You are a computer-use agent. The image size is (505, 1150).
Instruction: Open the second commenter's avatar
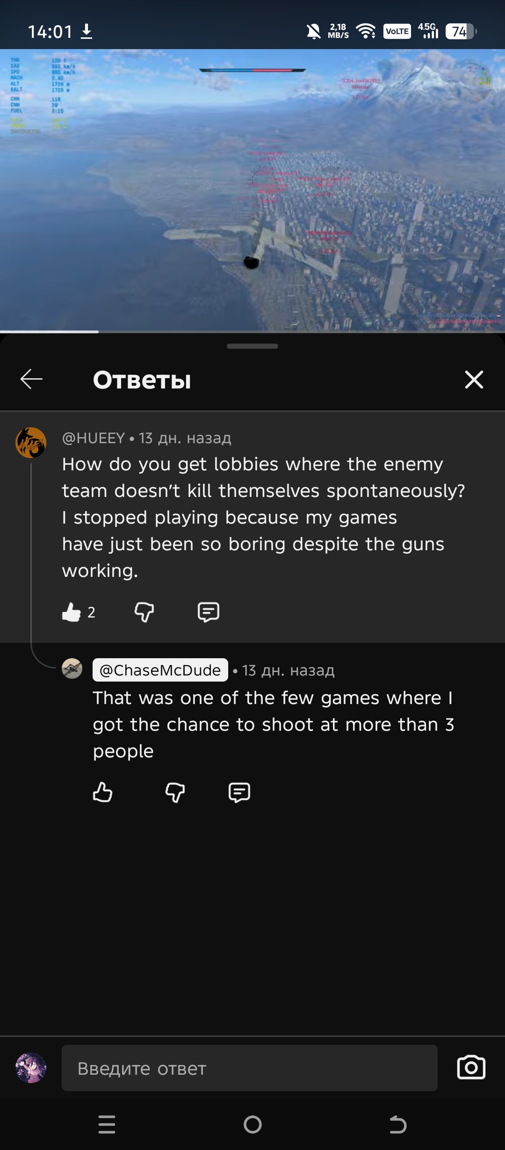coord(72,668)
